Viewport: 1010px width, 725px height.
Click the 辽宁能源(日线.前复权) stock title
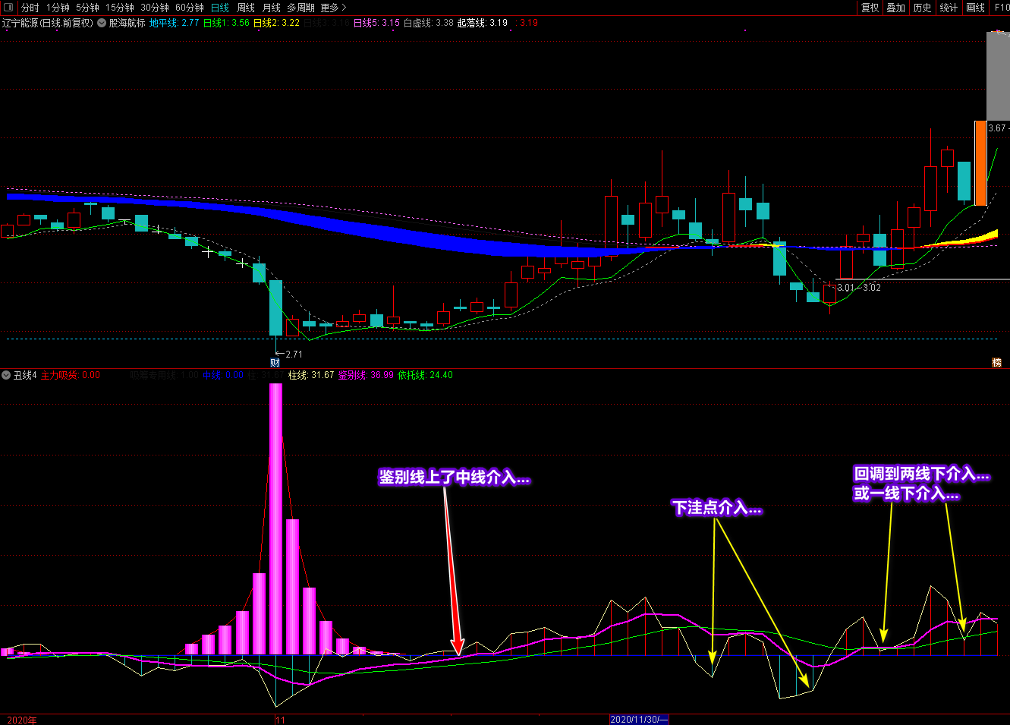point(48,23)
